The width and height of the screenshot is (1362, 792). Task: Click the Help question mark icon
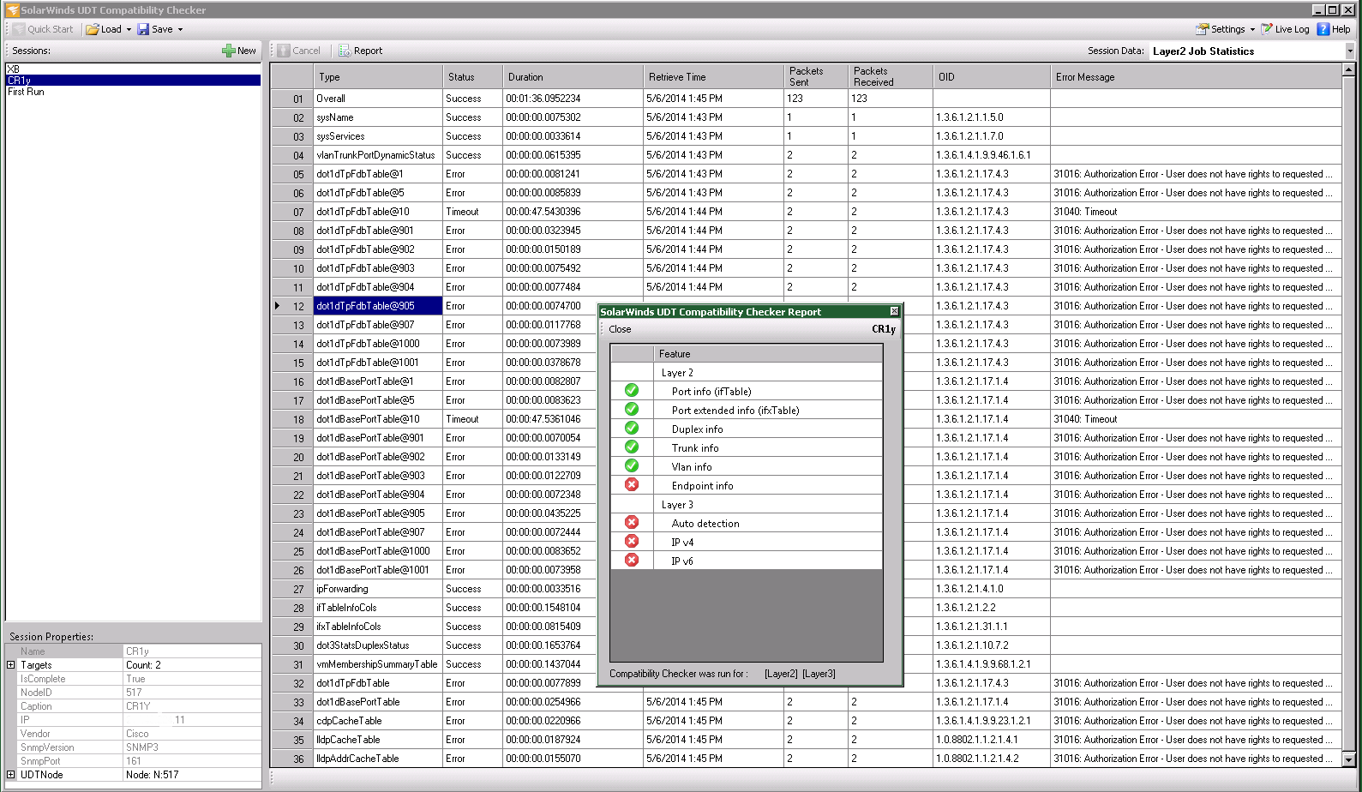pos(1323,29)
